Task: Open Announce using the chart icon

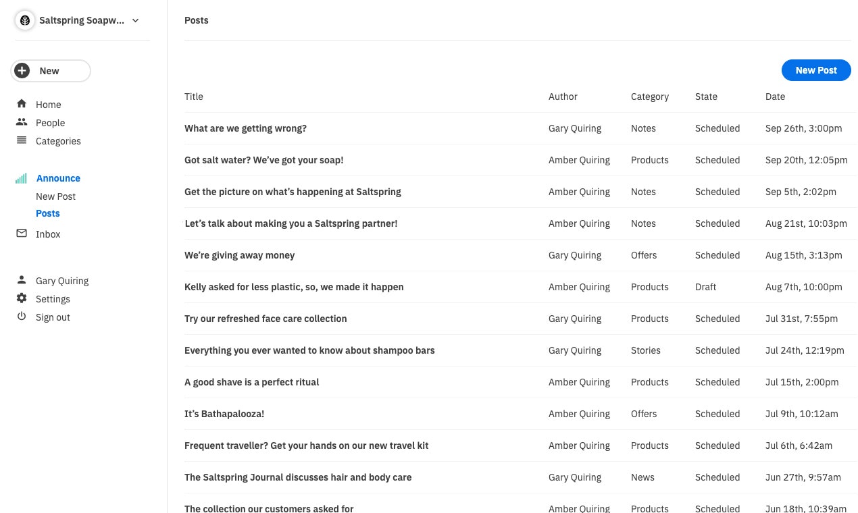Action: [x=21, y=178]
